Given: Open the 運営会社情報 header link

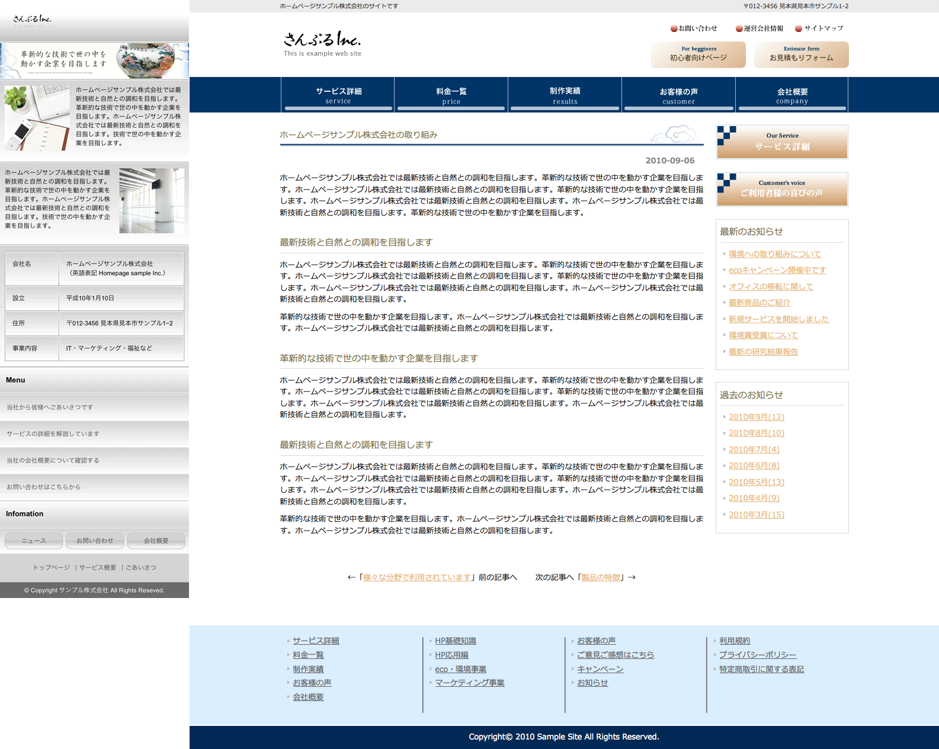Looking at the screenshot, I should pyautogui.click(x=763, y=28).
